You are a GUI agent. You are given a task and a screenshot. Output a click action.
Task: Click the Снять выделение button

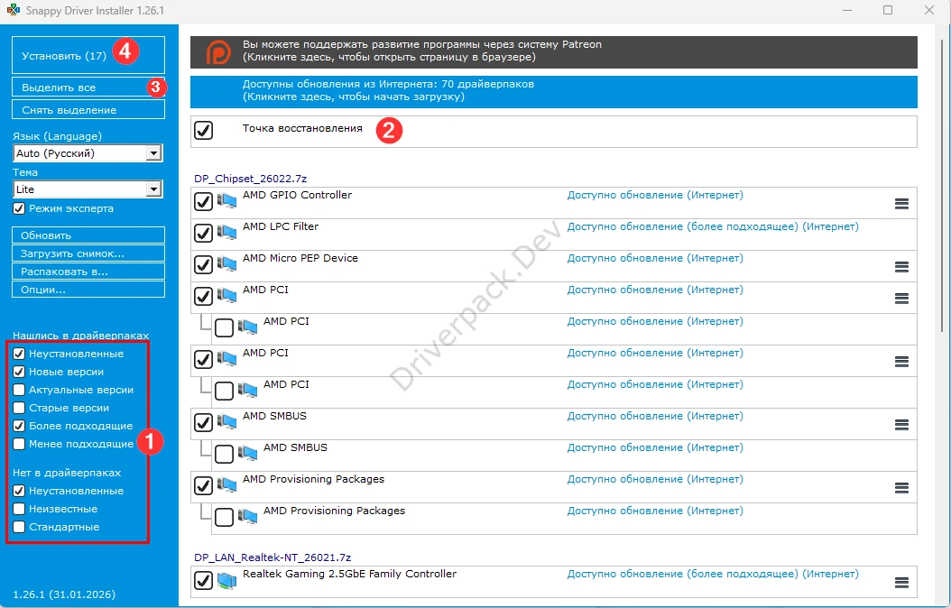tap(88, 110)
